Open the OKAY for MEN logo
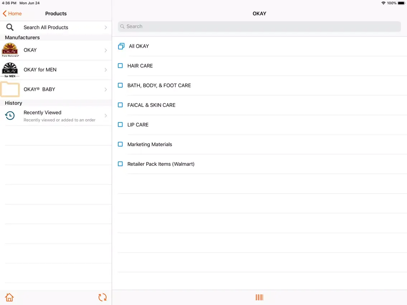The image size is (407, 305). [x=10, y=70]
